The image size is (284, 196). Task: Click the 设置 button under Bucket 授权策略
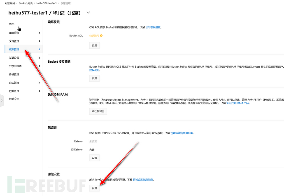[94, 78]
